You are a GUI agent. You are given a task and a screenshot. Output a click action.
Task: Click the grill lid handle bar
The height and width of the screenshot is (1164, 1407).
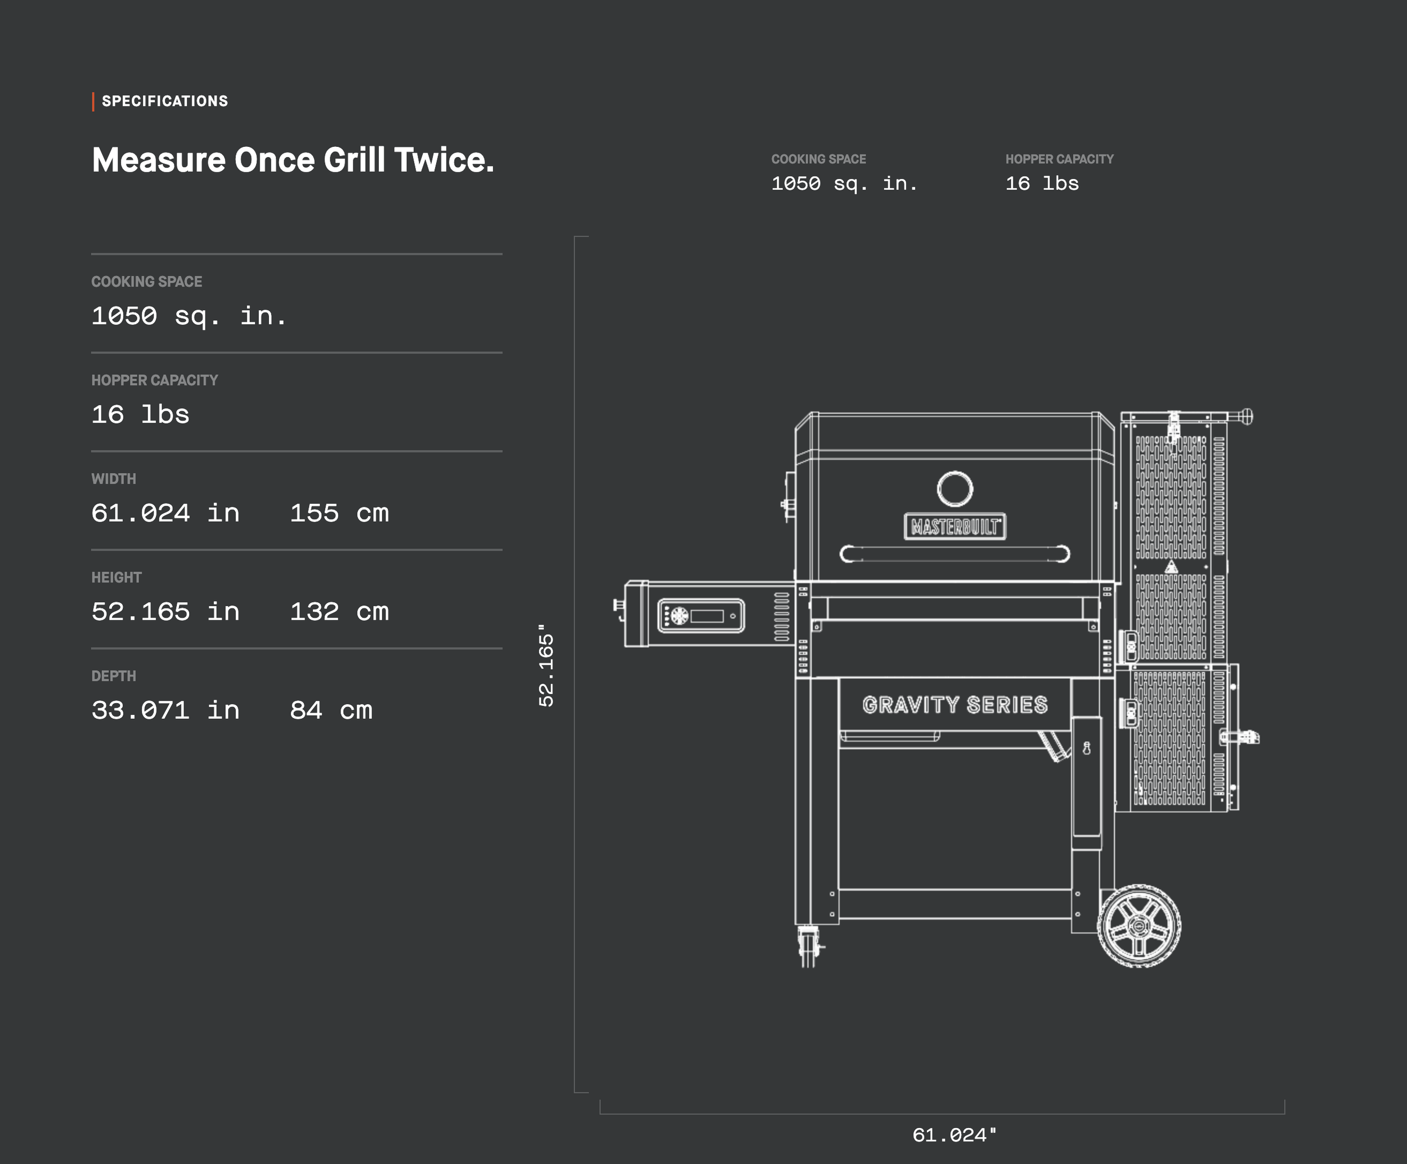[955, 553]
